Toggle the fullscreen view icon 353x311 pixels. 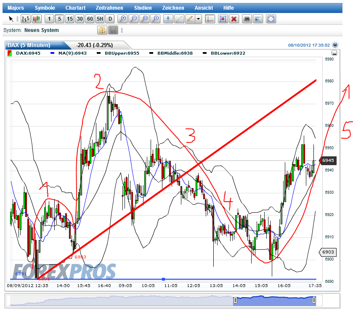point(271,18)
